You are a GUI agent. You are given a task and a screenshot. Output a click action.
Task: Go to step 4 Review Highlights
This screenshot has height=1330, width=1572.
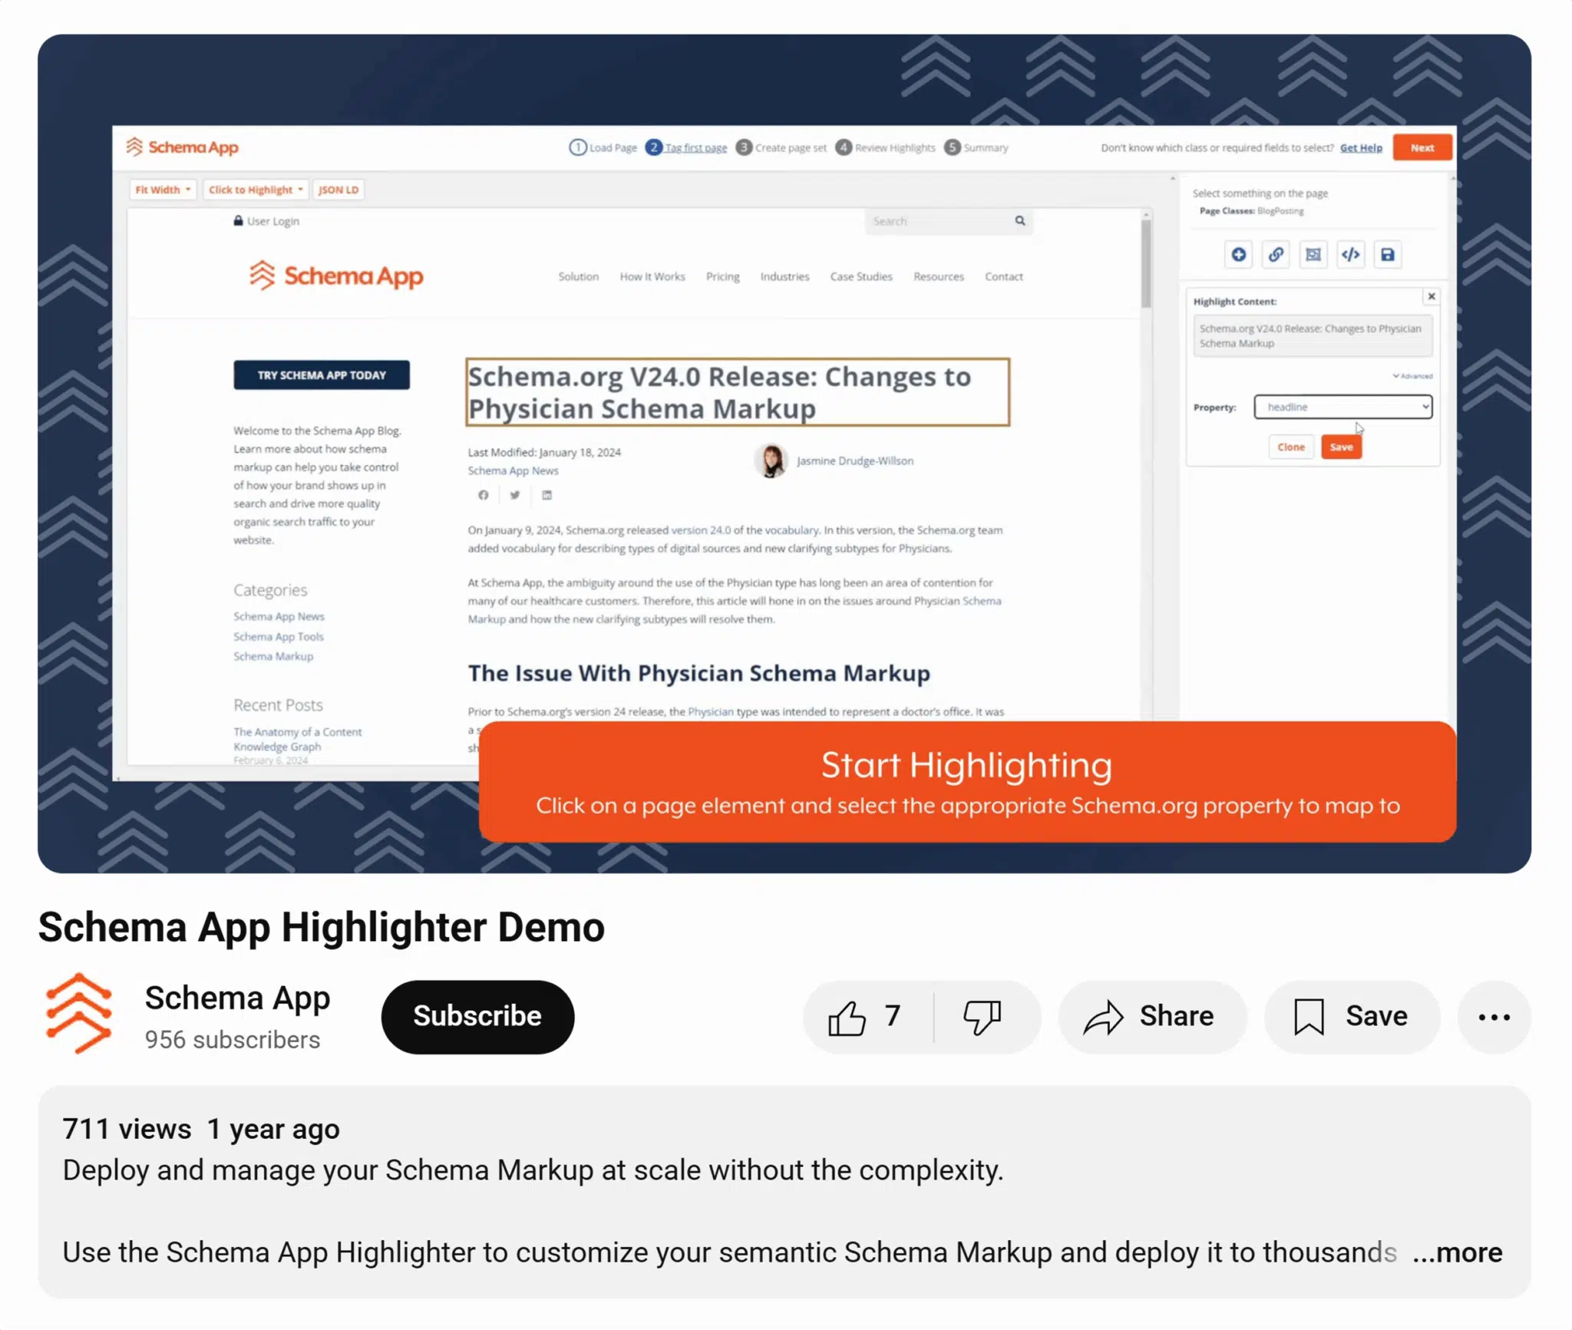885,147
